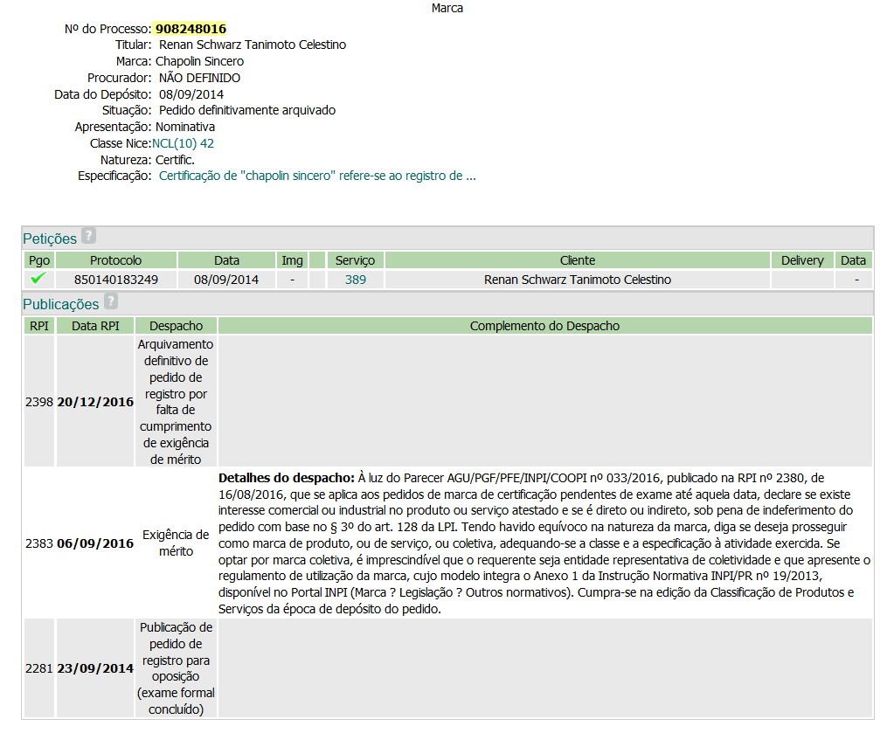The image size is (887, 733).
Task: Click the Publicação de pedido de registro despacho cell
Action: [x=176, y=668]
